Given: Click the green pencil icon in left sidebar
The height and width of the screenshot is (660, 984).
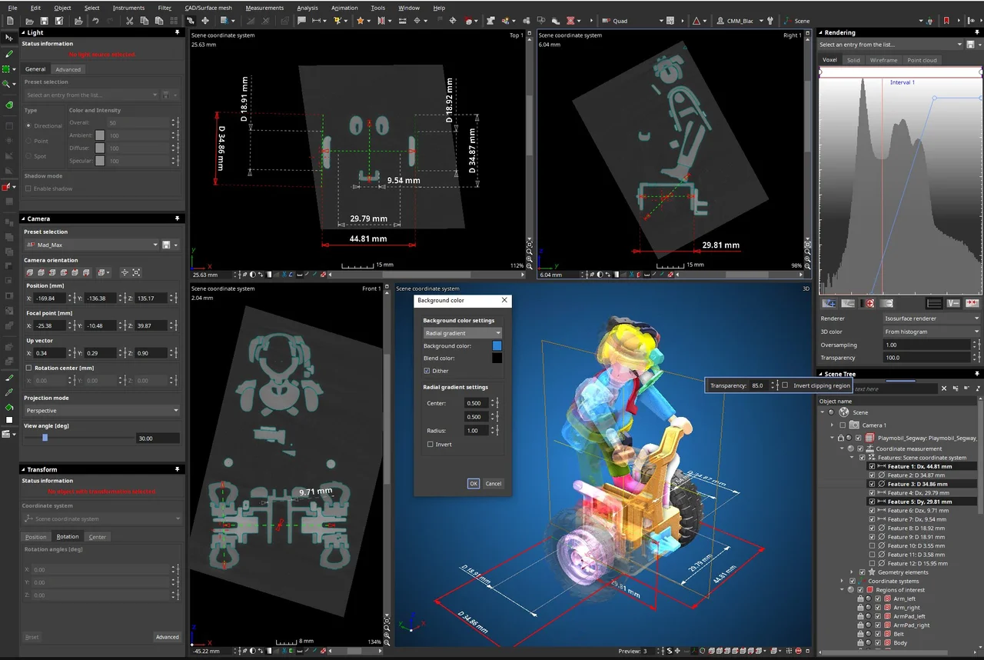Looking at the screenshot, I should tap(9, 54).
